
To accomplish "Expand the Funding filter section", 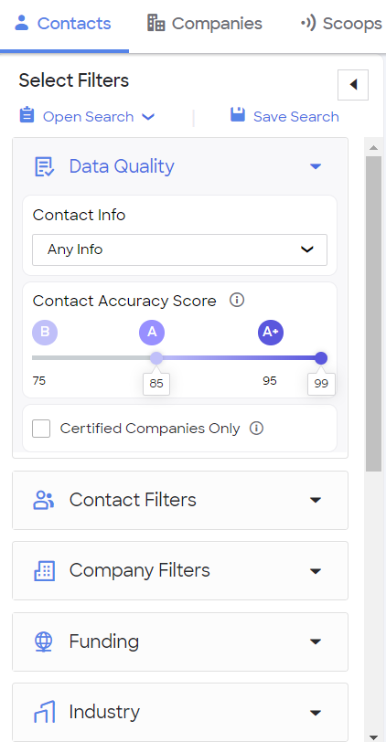I will point(180,641).
